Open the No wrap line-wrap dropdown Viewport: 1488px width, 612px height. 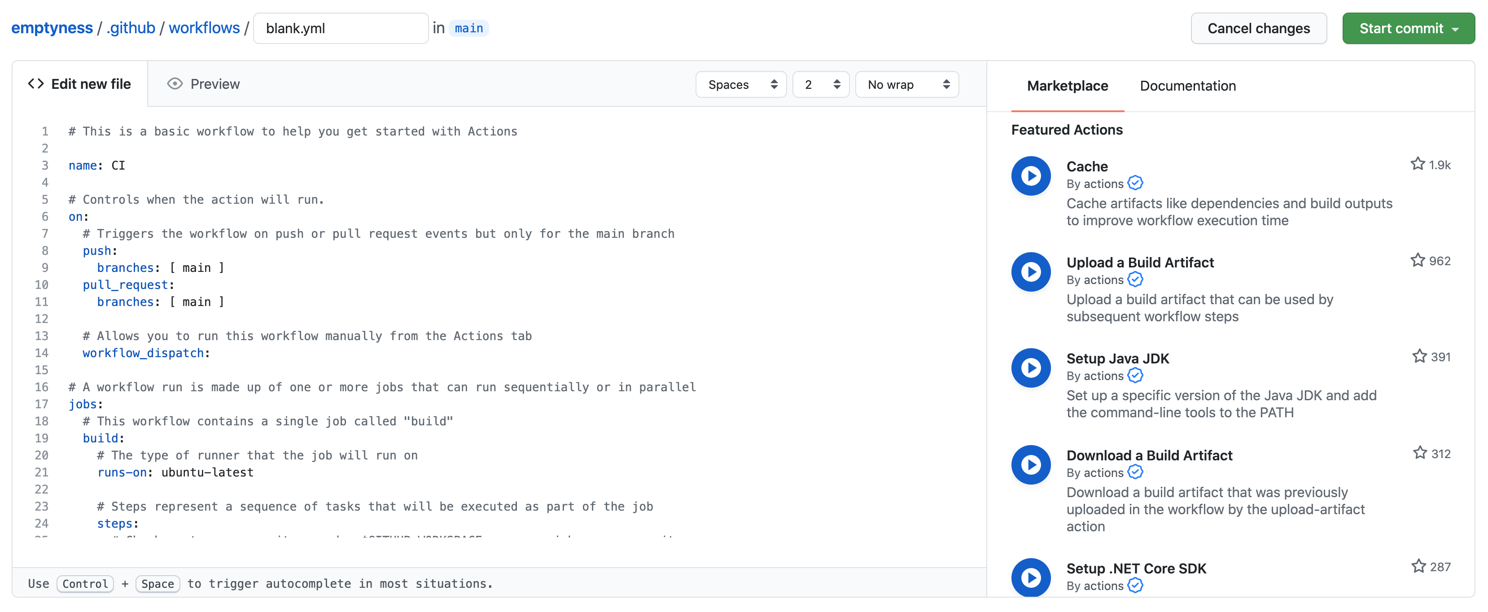[x=907, y=84]
